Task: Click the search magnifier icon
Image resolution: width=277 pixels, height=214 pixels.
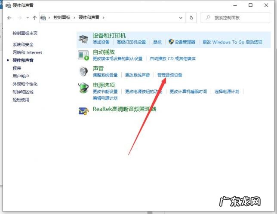Action: pyautogui.click(x=208, y=18)
